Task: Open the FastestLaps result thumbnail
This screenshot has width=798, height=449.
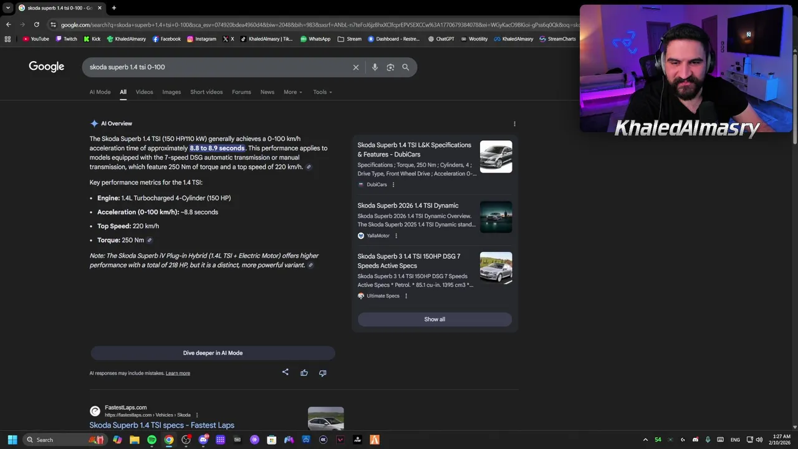Action: (x=326, y=419)
